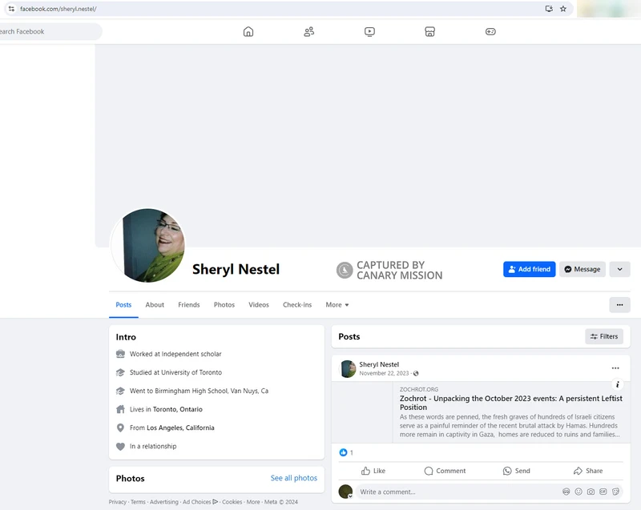Open Sheryl Nestel's profile picture

pos(147,245)
